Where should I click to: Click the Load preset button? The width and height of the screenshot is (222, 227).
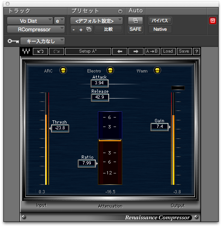pos(168,51)
